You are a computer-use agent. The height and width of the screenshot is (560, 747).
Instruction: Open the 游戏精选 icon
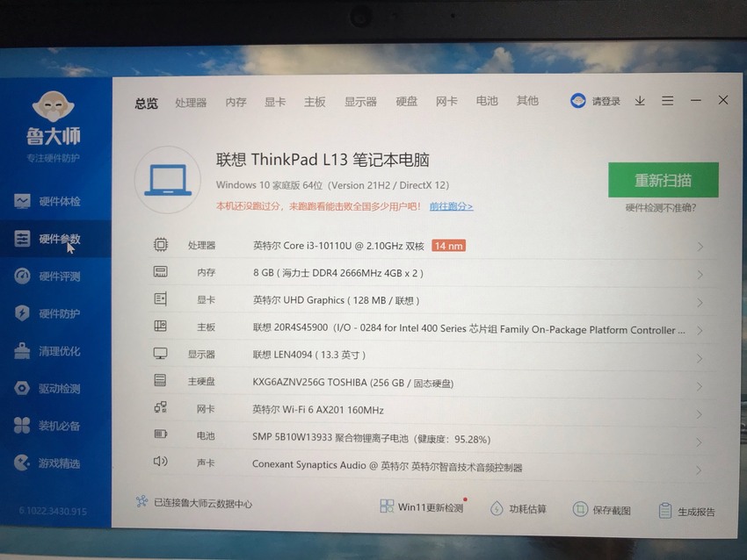click(22, 463)
